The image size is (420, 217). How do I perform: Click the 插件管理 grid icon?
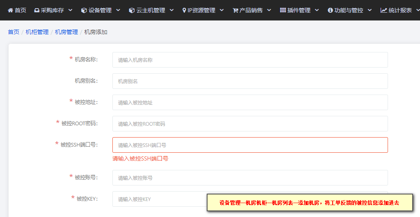pos(283,10)
